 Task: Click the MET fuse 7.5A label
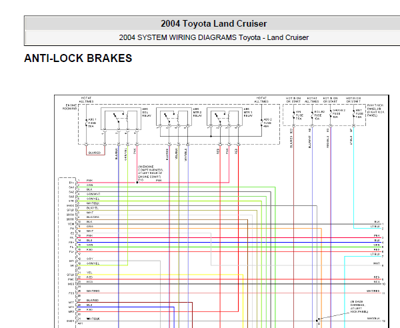[x=359, y=114]
